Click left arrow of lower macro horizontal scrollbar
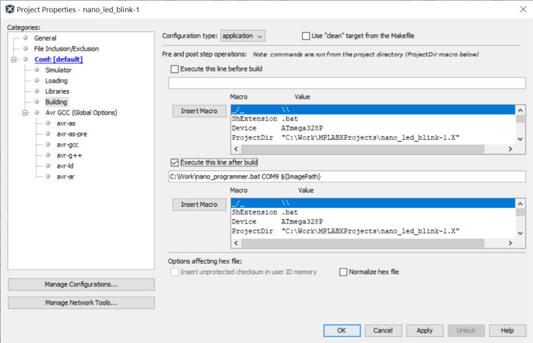 pyautogui.click(x=237, y=243)
